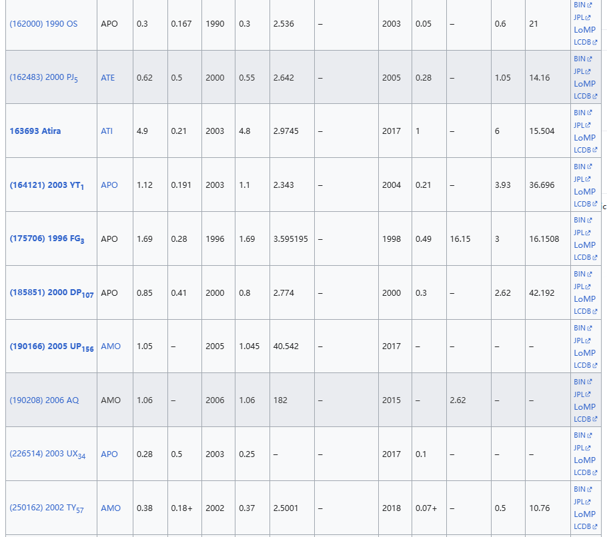Click the ATE orbit class link
This screenshot has height=537, width=607.
tap(108, 78)
